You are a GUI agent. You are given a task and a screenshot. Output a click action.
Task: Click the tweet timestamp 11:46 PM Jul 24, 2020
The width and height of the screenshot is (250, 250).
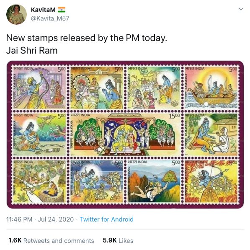pyautogui.click(x=40, y=219)
